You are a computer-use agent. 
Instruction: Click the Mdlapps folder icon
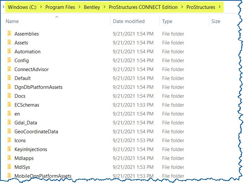(9, 158)
